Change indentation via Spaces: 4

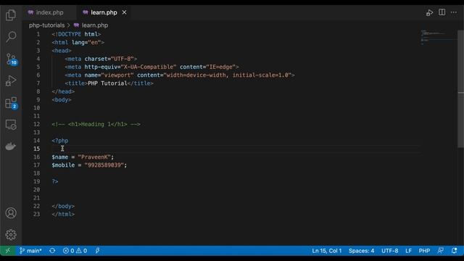tap(361, 251)
